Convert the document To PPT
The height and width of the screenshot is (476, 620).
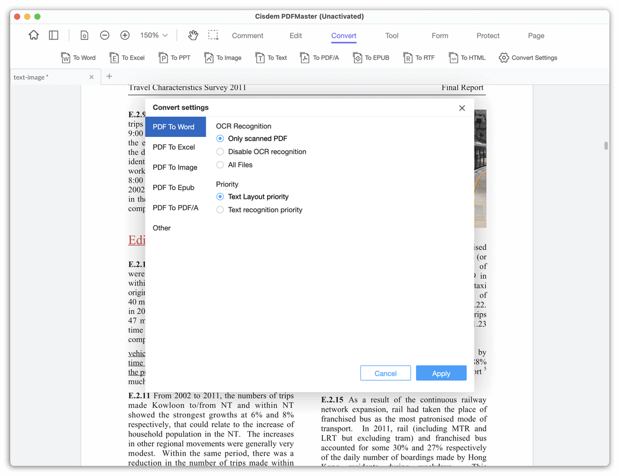tap(174, 57)
